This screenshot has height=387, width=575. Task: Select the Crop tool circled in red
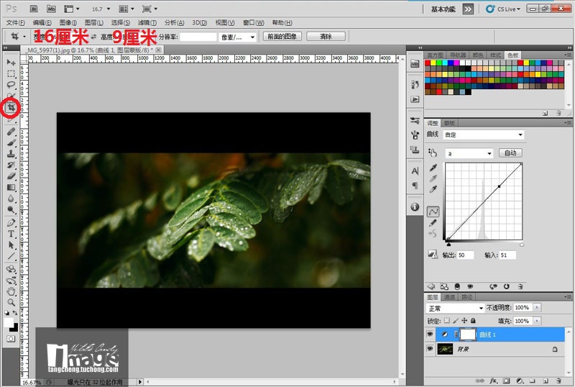[11, 108]
